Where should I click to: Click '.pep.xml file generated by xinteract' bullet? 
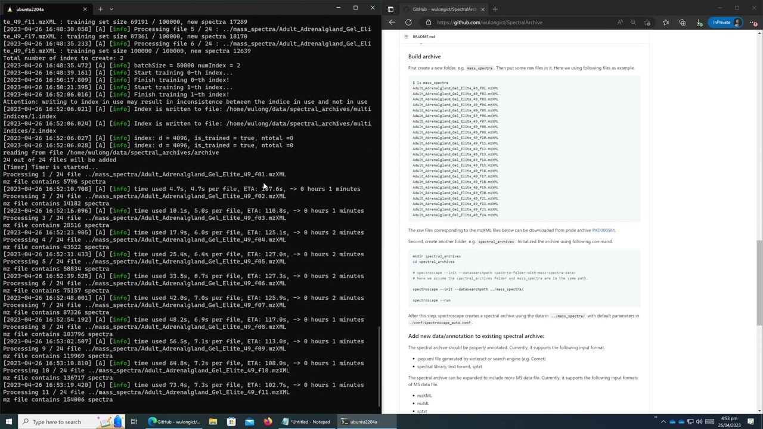click(481, 359)
